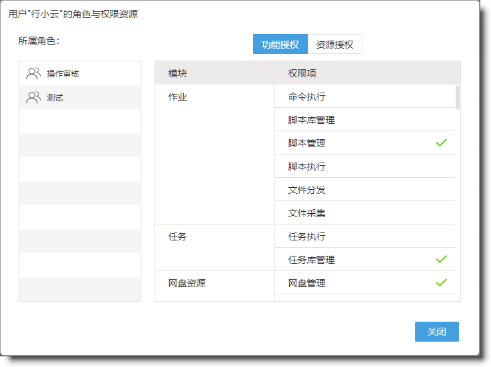Click the user icon beside 测试
The width and height of the screenshot is (491, 367).
coord(33,97)
